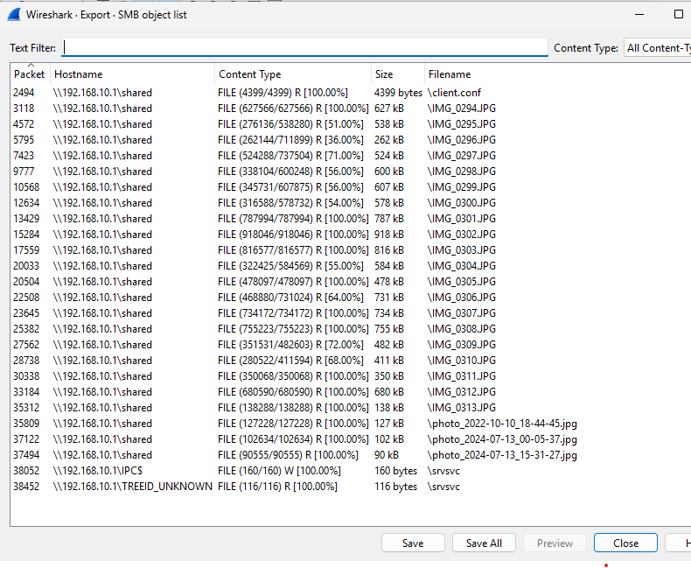Select the \IMG_0295.JPG row
Image resolution: width=691 pixels, height=568 pixels.
351,124
